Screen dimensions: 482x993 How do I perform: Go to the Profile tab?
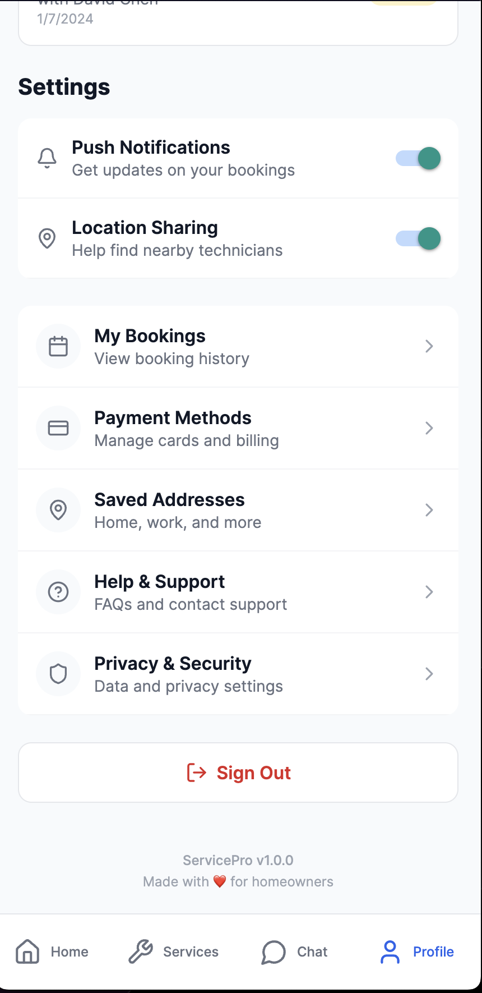[418, 951]
